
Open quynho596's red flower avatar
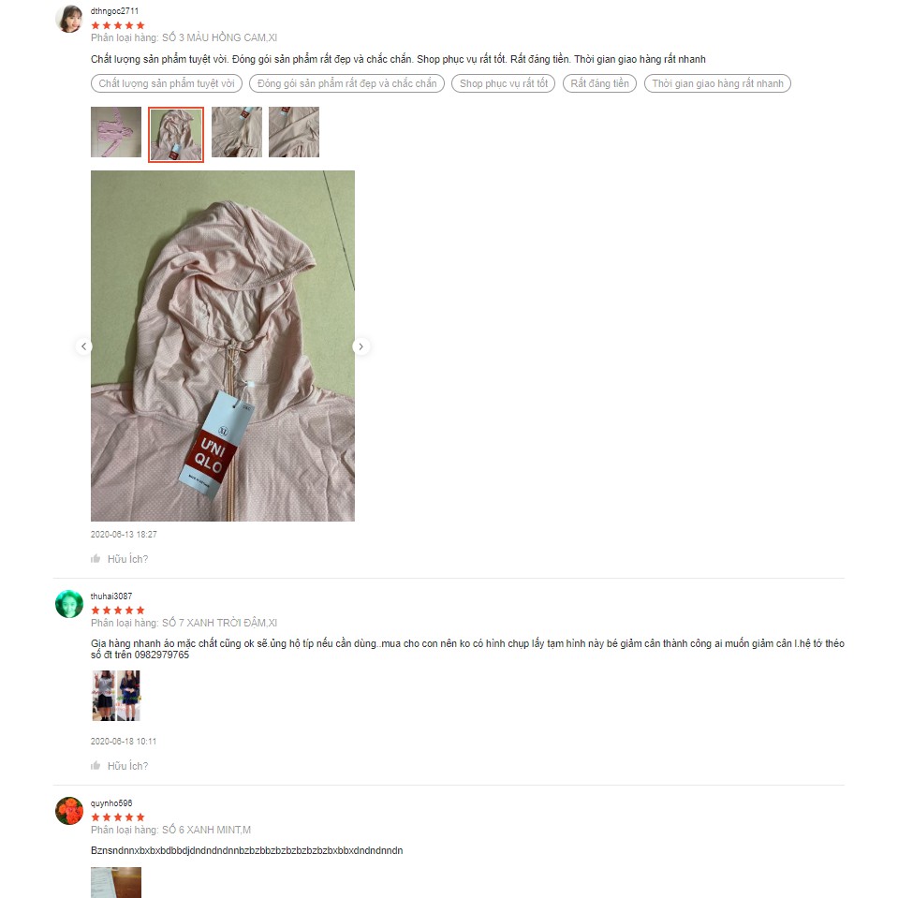click(x=69, y=811)
